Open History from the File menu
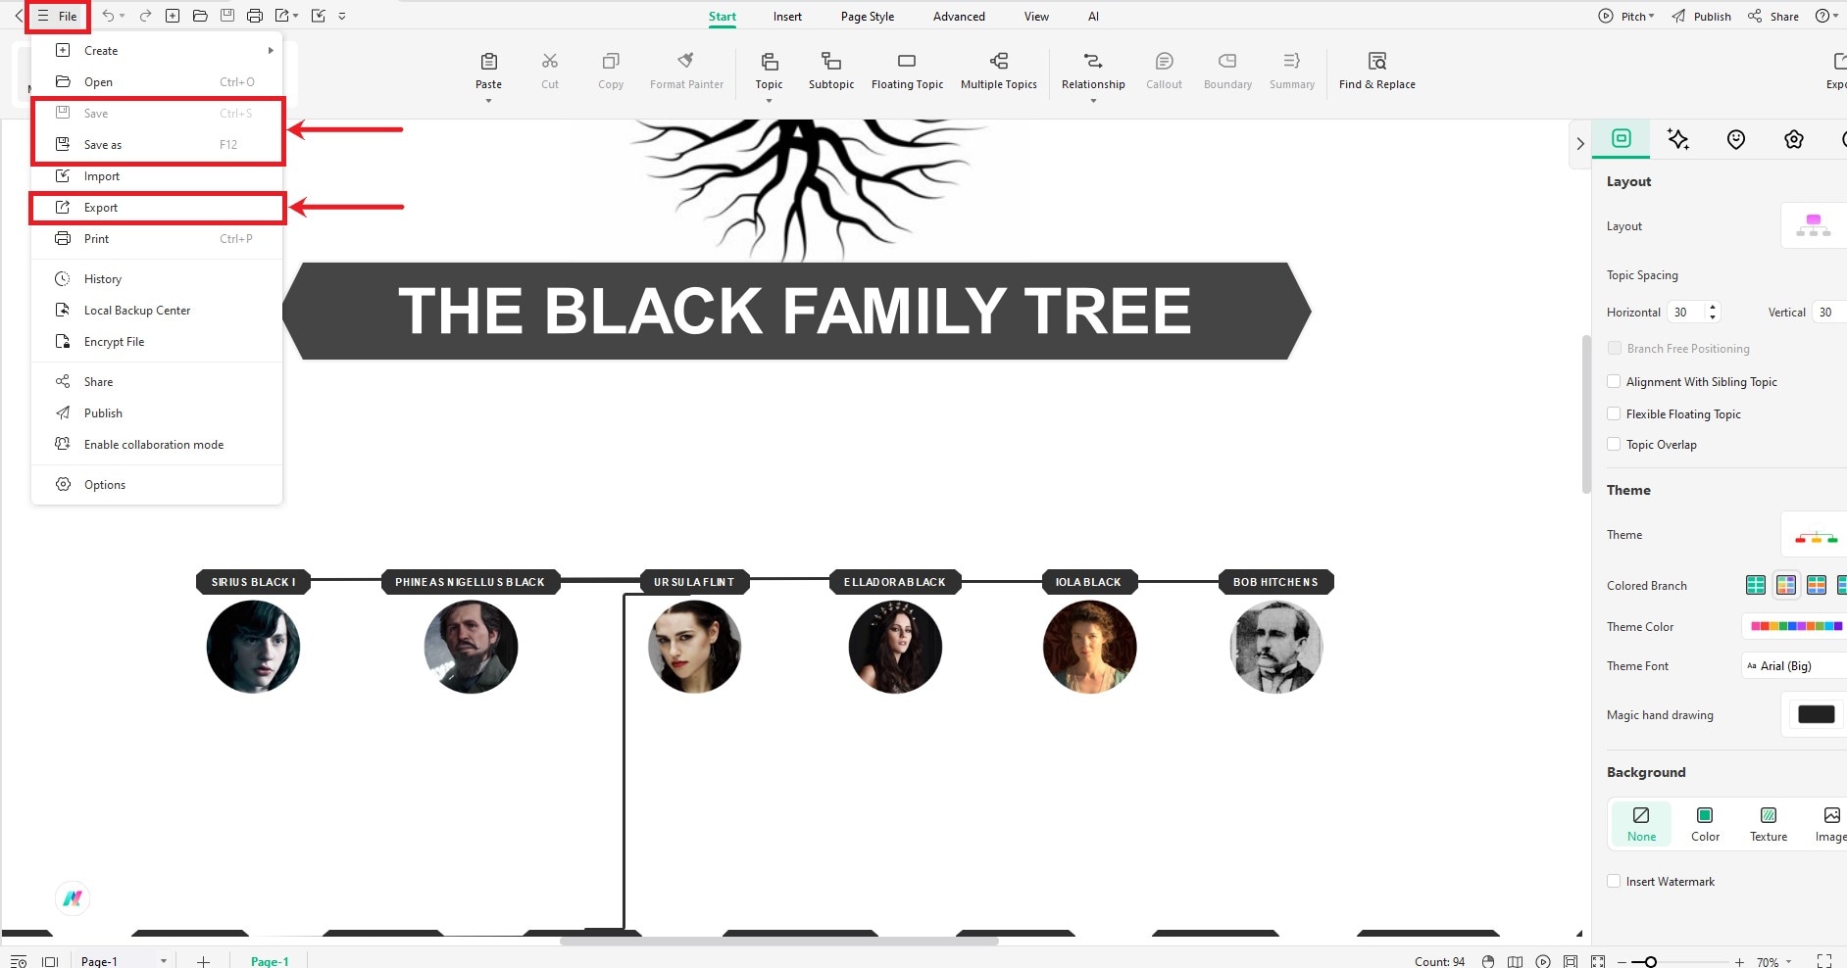Viewport: 1847px width, 968px height. [157, 279]
